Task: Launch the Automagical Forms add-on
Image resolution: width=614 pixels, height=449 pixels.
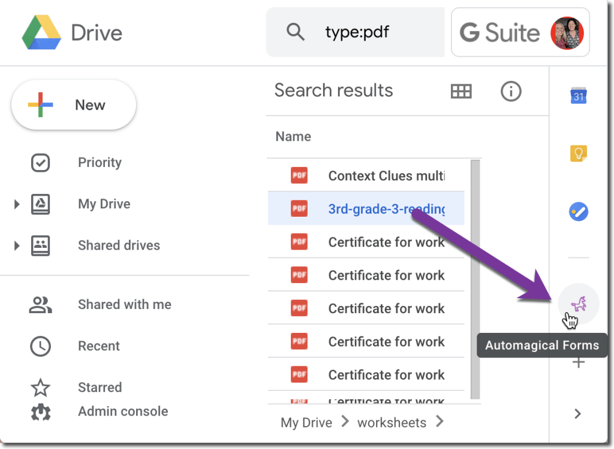Action: [579, 304]
